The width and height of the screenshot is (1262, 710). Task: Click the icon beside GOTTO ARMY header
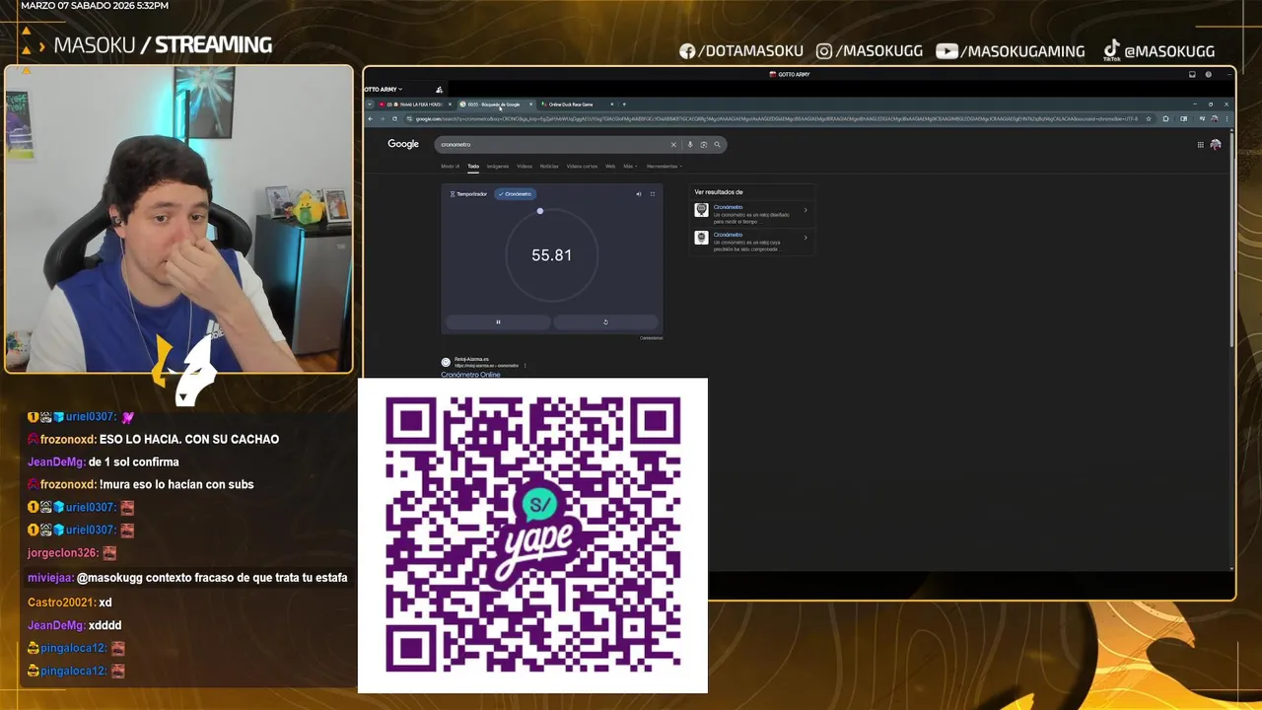click(x=439, y=89)
